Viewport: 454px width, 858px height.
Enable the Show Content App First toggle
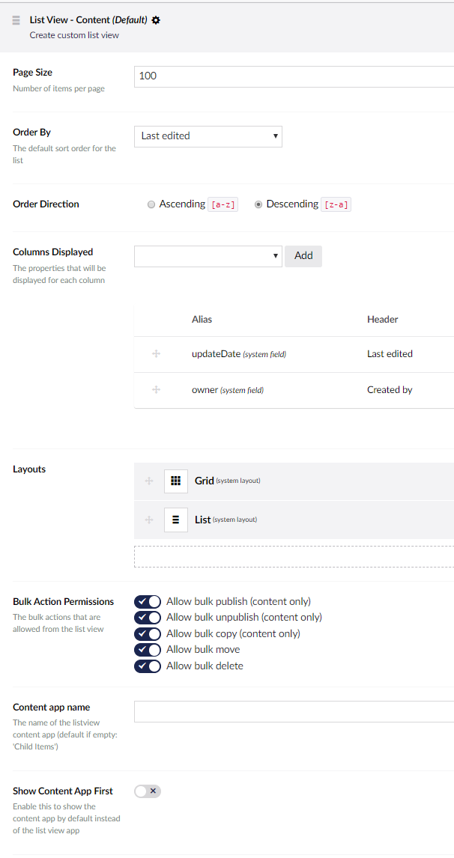(x=147, y=791)
